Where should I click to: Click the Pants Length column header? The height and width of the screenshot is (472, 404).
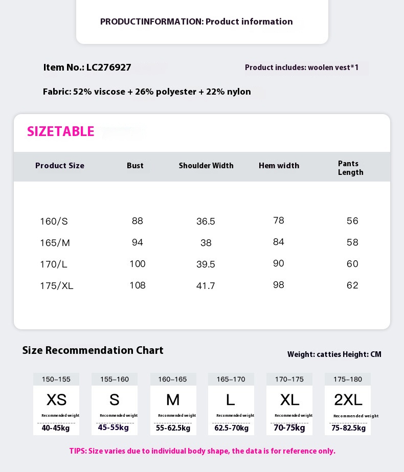coord(350,168)
